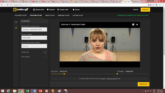Click the video share arrow icon

point(137,25)
